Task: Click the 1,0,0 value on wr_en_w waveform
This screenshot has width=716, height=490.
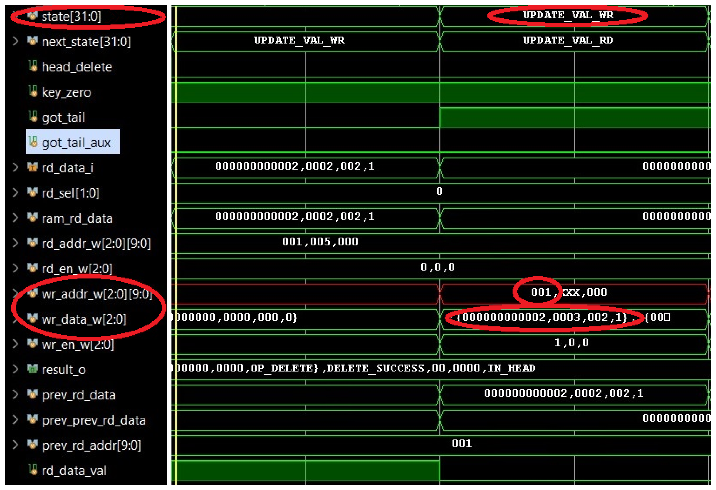Action: pyautogui.click(x=571, y=343)
